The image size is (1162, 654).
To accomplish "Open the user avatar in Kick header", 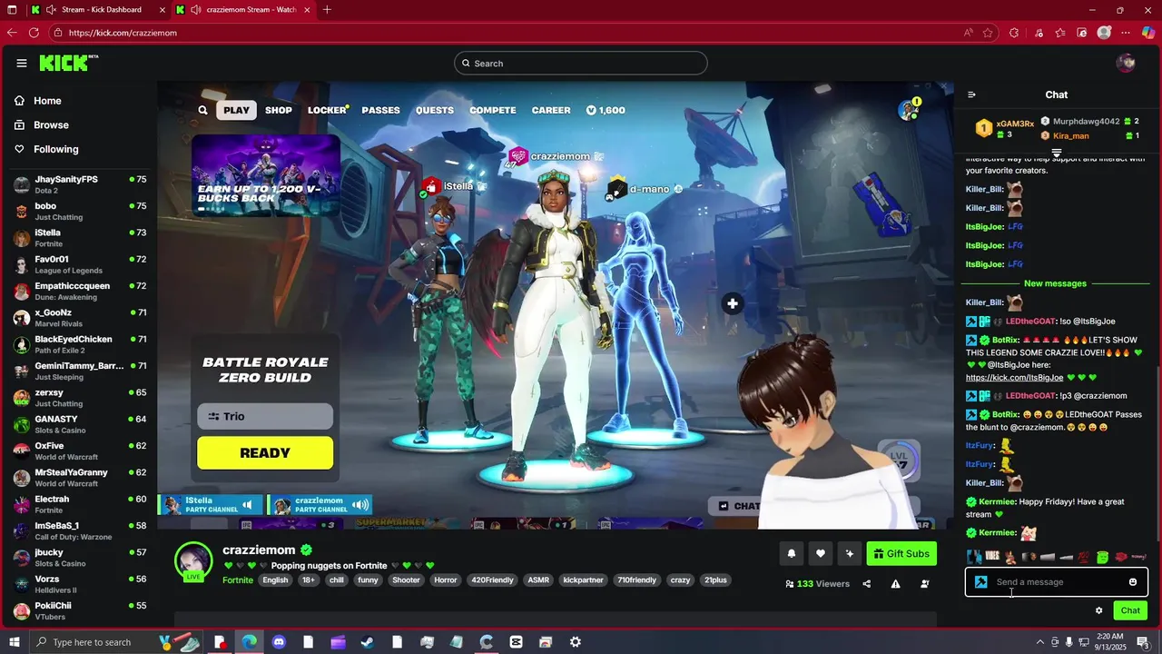I will coord(1126,63).
